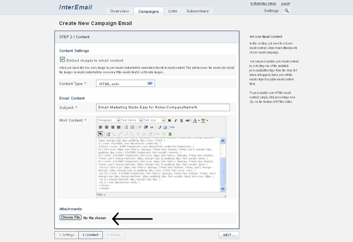Click the Italic formatting icon
Viewport: 353px width, 242px height.
pos(176,120)
